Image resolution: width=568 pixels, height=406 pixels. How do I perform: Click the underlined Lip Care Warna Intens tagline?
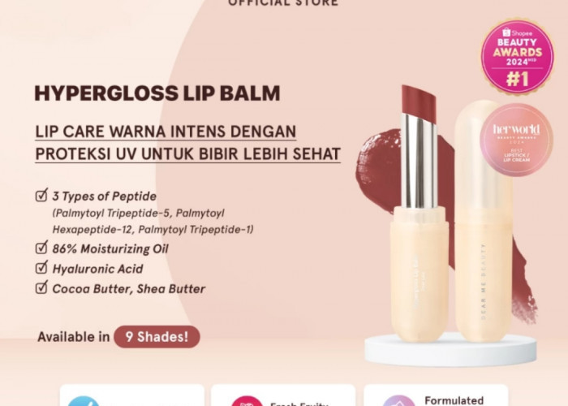(x=188, y=143)
